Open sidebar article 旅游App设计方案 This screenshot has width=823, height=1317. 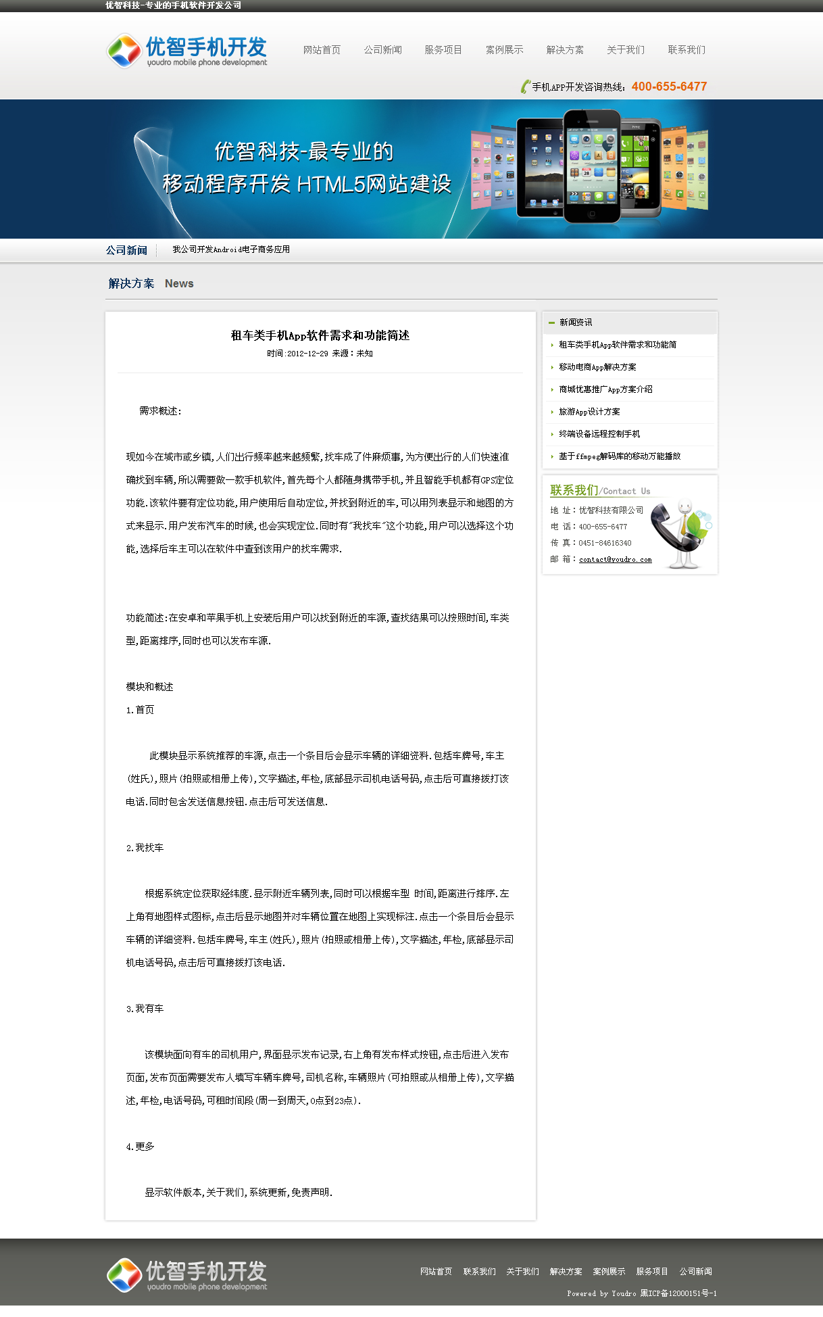589,412
